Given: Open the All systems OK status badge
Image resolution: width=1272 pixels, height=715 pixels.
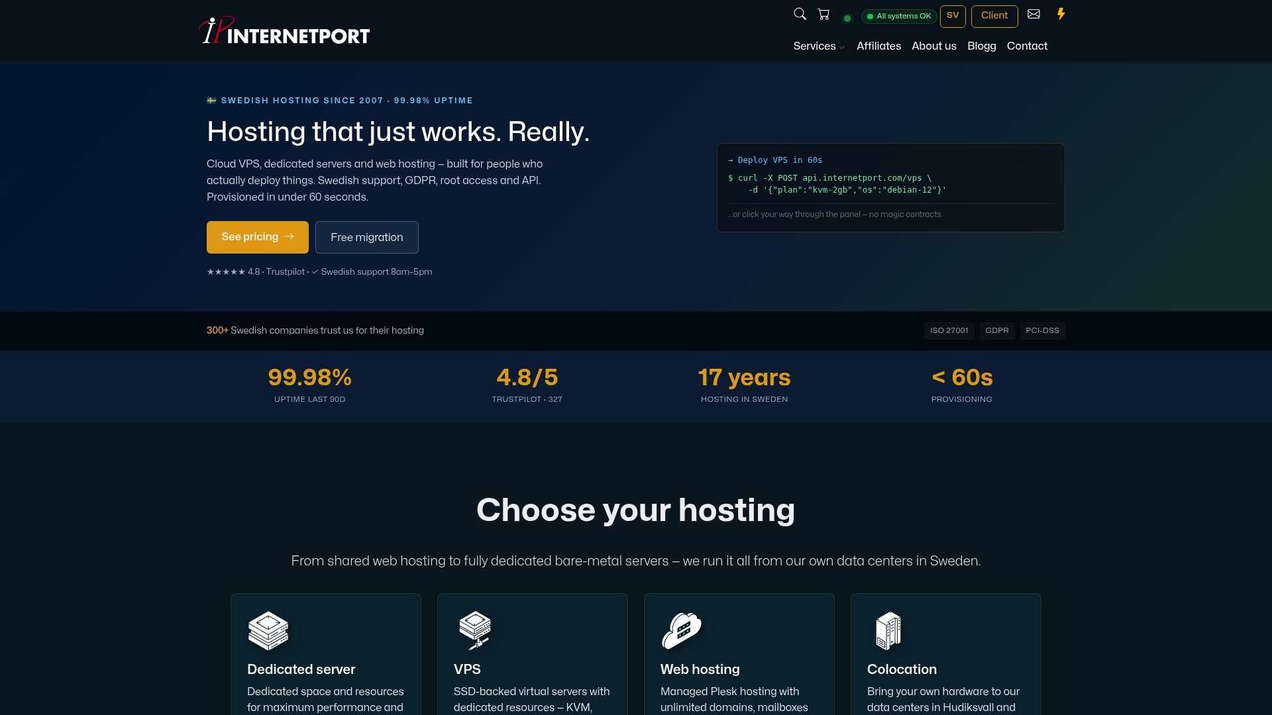Looking at the screenshot, I should tap(899, 16).
